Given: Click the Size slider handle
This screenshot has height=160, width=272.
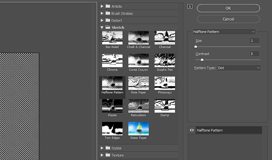Looking at the screenshot, I should click(x=196, y=47).
